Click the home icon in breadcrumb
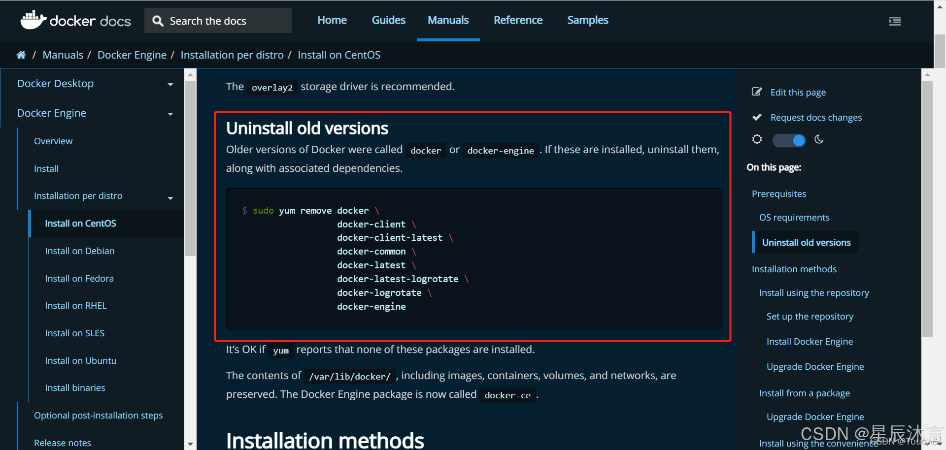 (21, 55)
